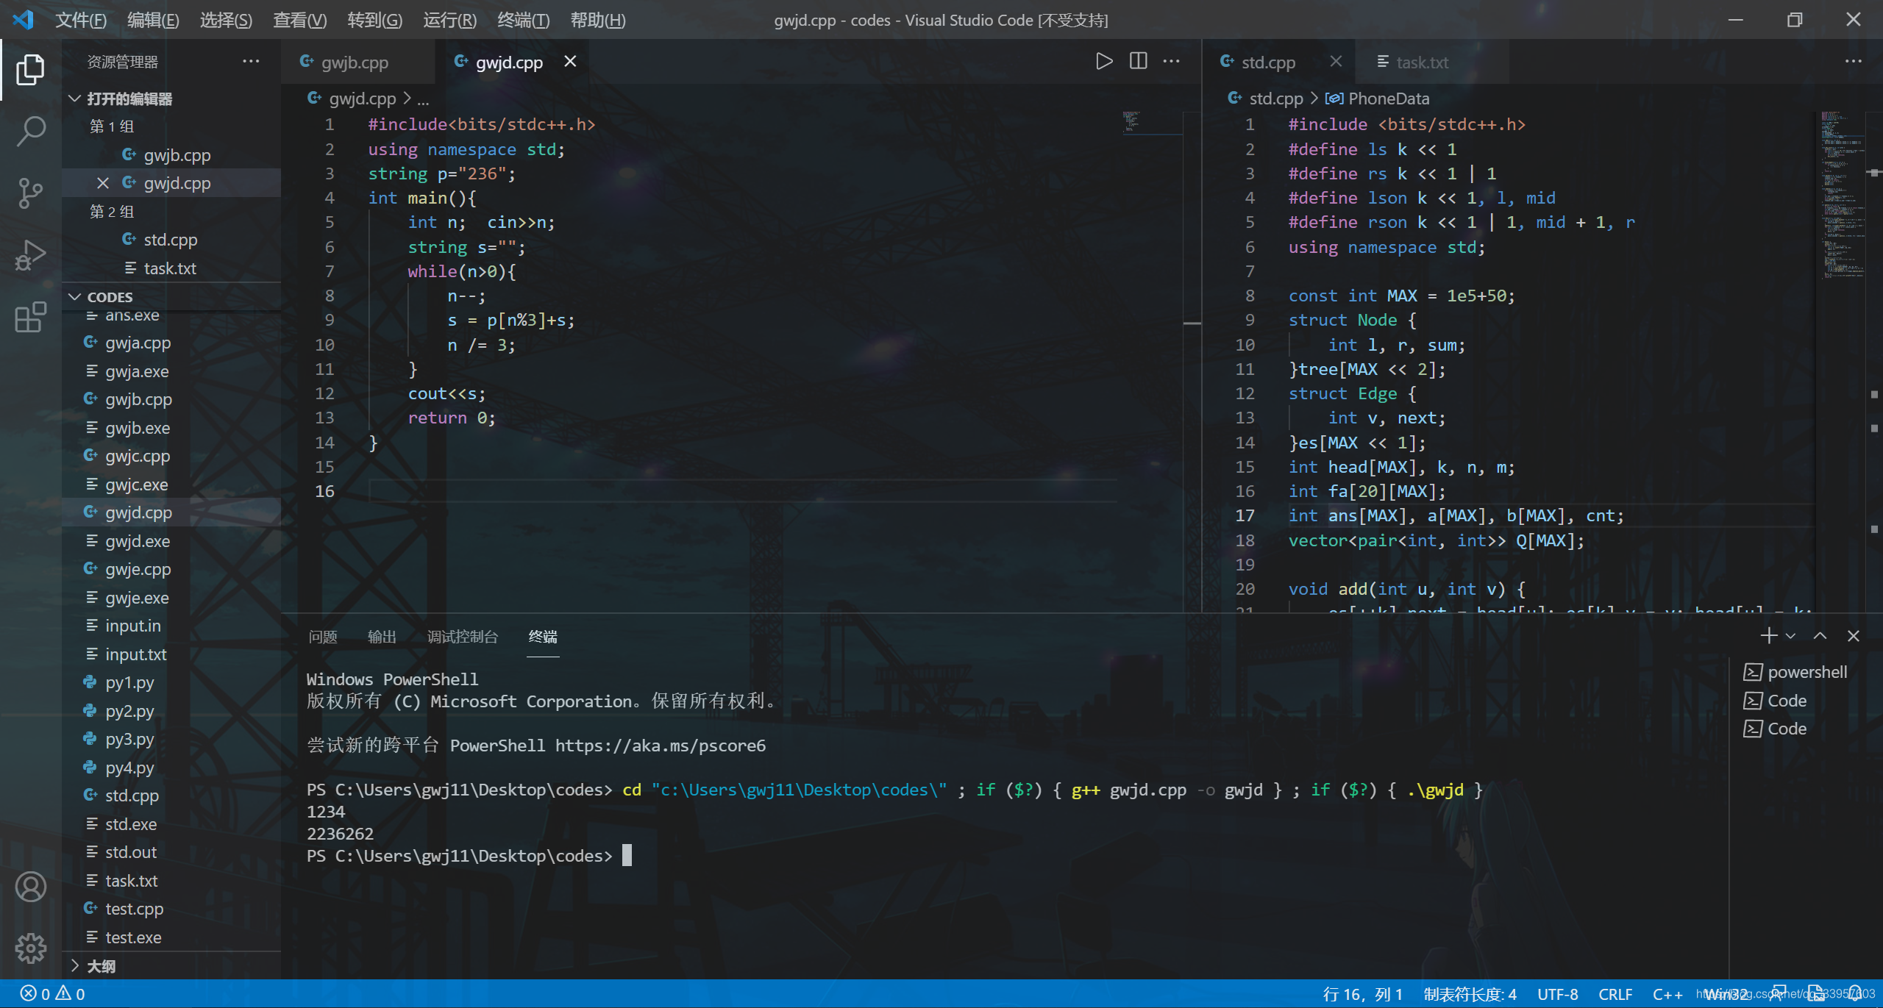The image size is (1883, 1008).
Task: Open the Accounts icon in activity bar
Action: tap(30, 887)
